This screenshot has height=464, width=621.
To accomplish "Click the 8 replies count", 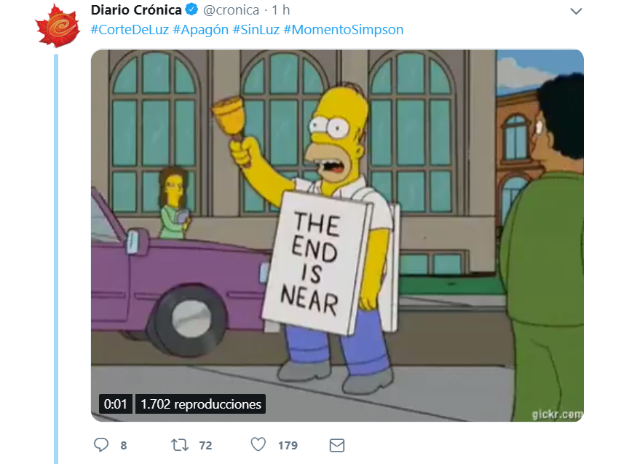I will (124, 445).
